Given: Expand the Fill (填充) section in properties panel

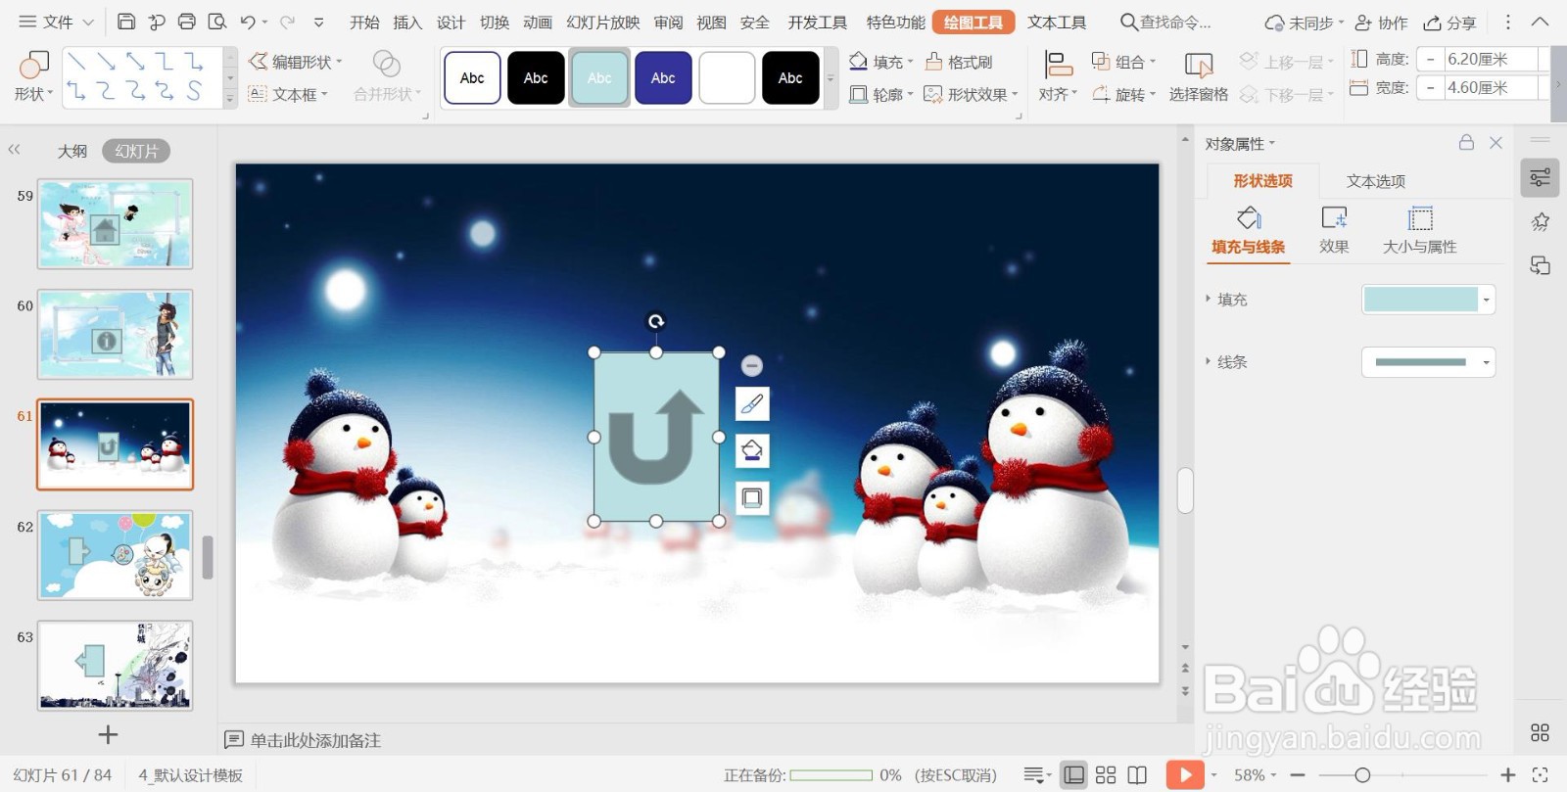Looking at the screenshot, I should click(1208, 299).
